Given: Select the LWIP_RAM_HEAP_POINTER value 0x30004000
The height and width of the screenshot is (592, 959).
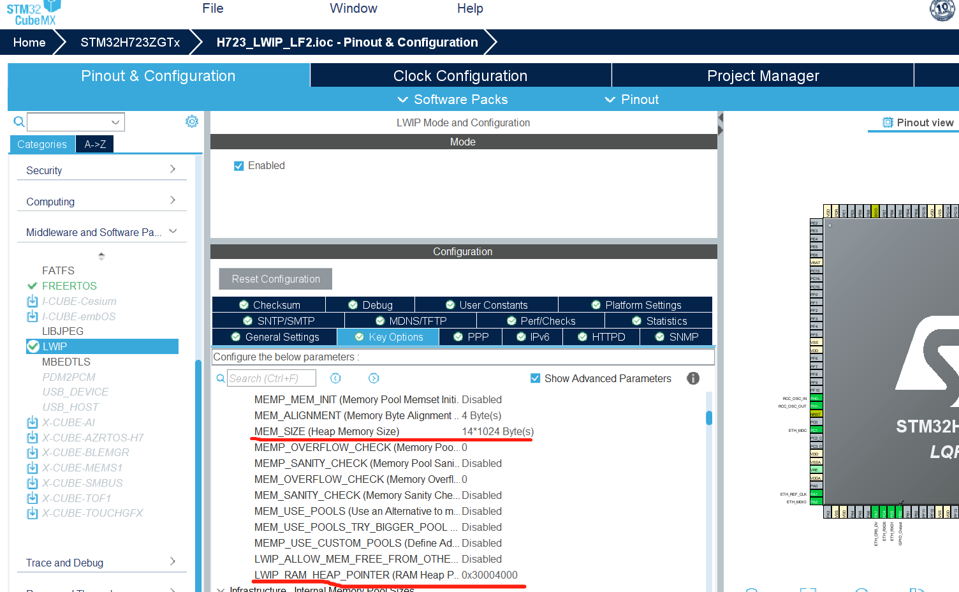Looking at the screenshot, I should click(x=490, y=575).
